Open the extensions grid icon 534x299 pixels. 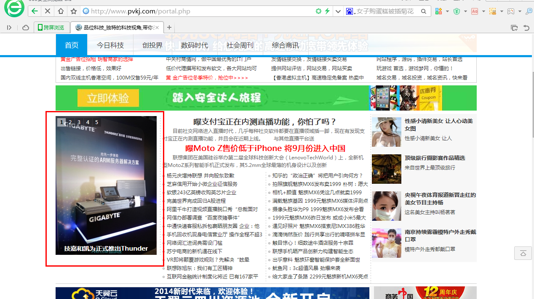(439, 11)
